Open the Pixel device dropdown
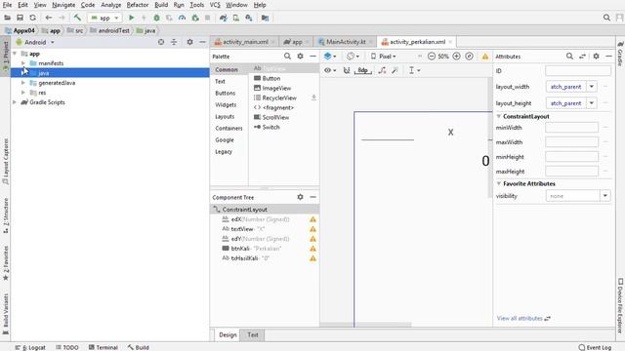Viewport: 625px width, 351px height. [384, 57]
